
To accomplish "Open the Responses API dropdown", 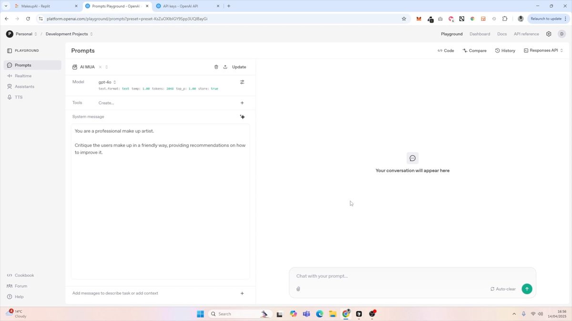I will (x=543, y=50).
